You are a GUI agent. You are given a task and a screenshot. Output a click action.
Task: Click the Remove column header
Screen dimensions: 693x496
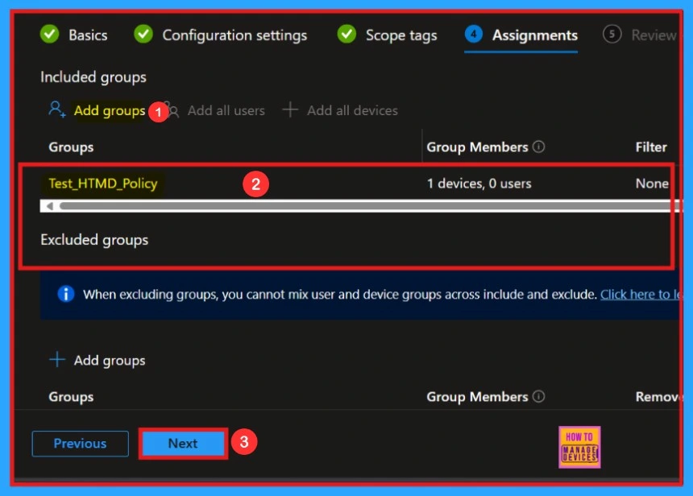pyautogui.click(x=658, y=397)
